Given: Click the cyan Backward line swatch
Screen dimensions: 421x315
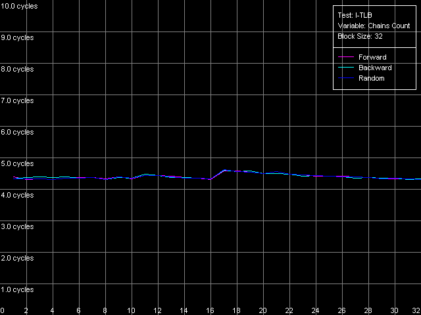Looking at the screenshot, I should coord(347,68).
